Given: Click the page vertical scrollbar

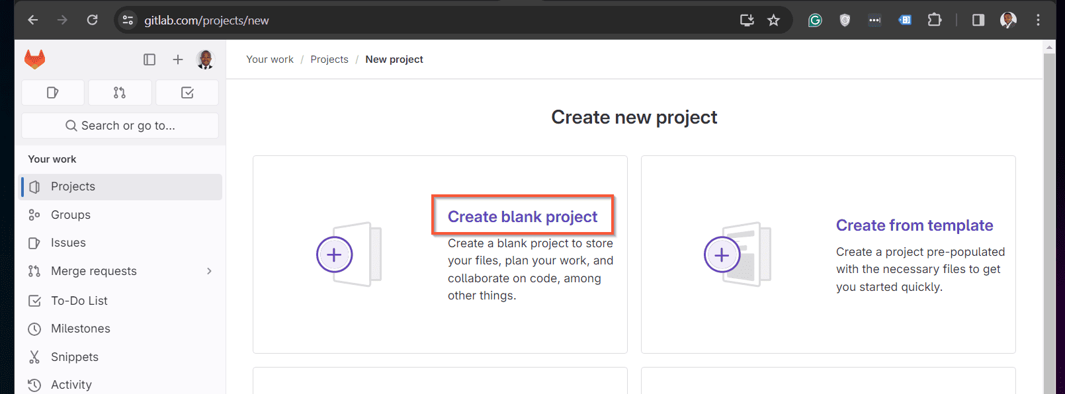Looking at the screenshot, I should click(x=1049, y=218).
